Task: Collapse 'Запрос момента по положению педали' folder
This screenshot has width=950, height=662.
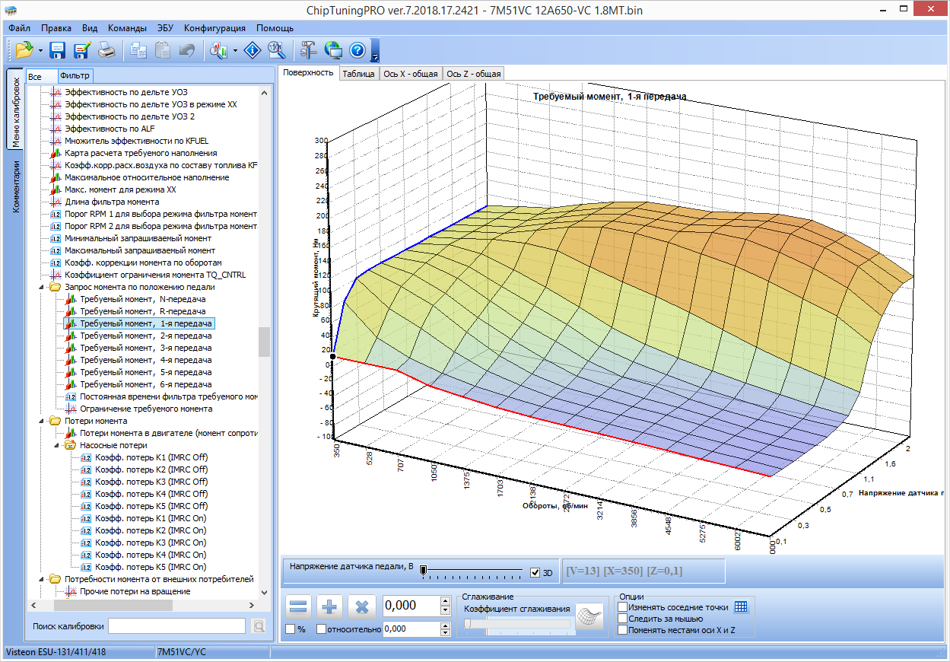Action: 42,287
